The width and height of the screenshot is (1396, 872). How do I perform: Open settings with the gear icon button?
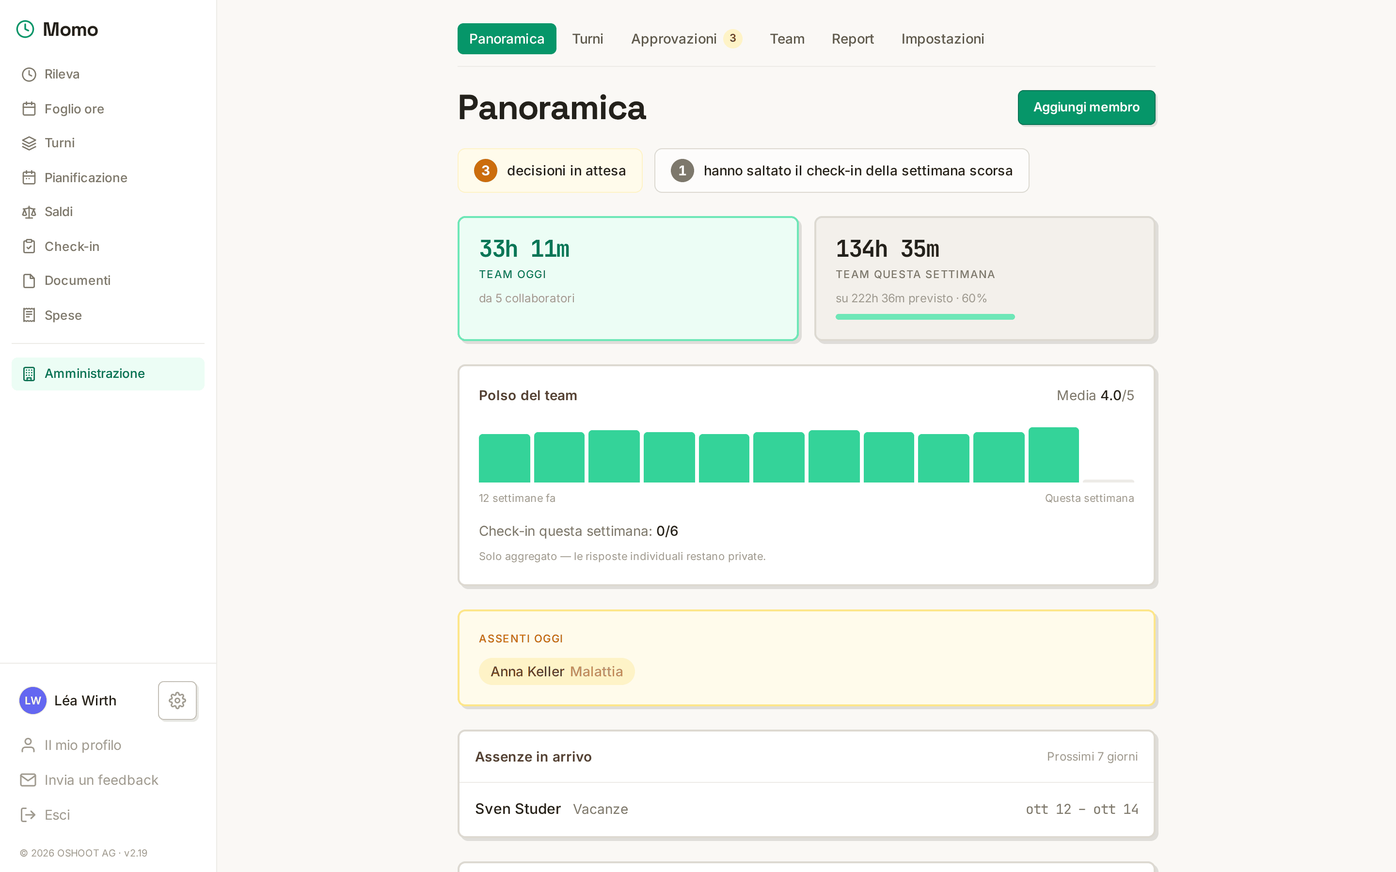[177, 700]
